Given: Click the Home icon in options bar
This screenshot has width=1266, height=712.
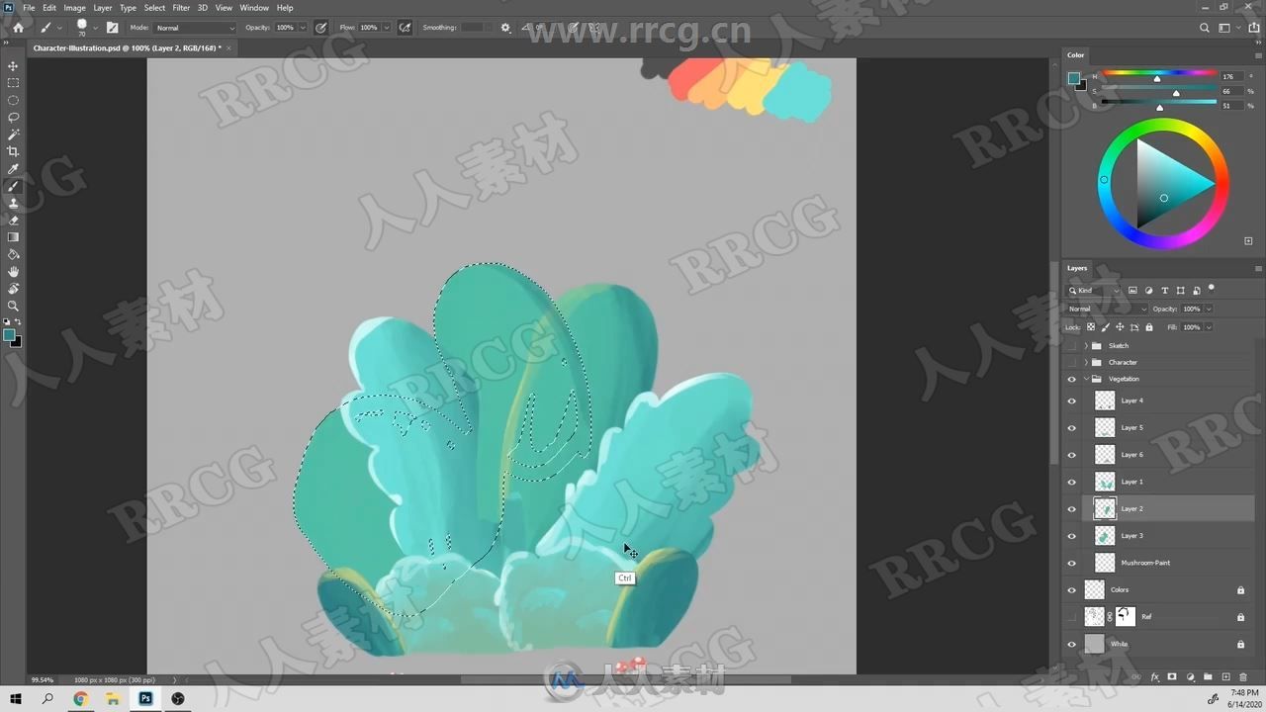Looking at the screenshot, I should pyautogui.click(x=18, y=28).
